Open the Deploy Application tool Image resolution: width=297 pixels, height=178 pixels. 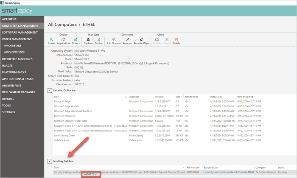(63, 41)
